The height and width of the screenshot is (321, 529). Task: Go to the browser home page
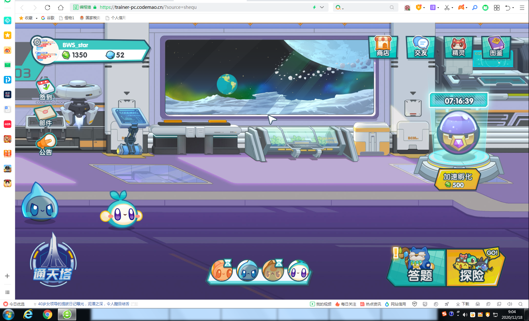(61, 7)
